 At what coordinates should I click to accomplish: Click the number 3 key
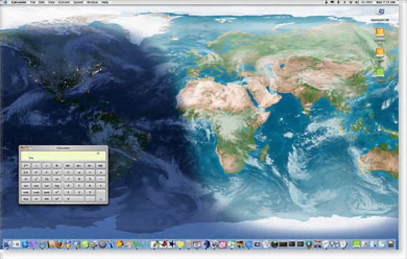point(89,192)
